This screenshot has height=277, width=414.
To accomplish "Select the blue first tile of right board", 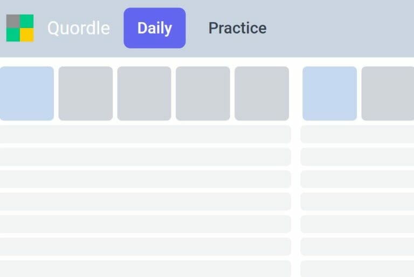I will 329,93.
